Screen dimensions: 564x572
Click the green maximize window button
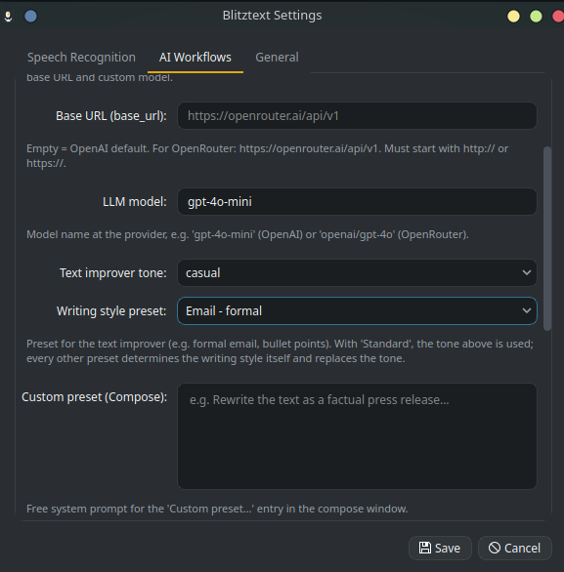point(536,16)
